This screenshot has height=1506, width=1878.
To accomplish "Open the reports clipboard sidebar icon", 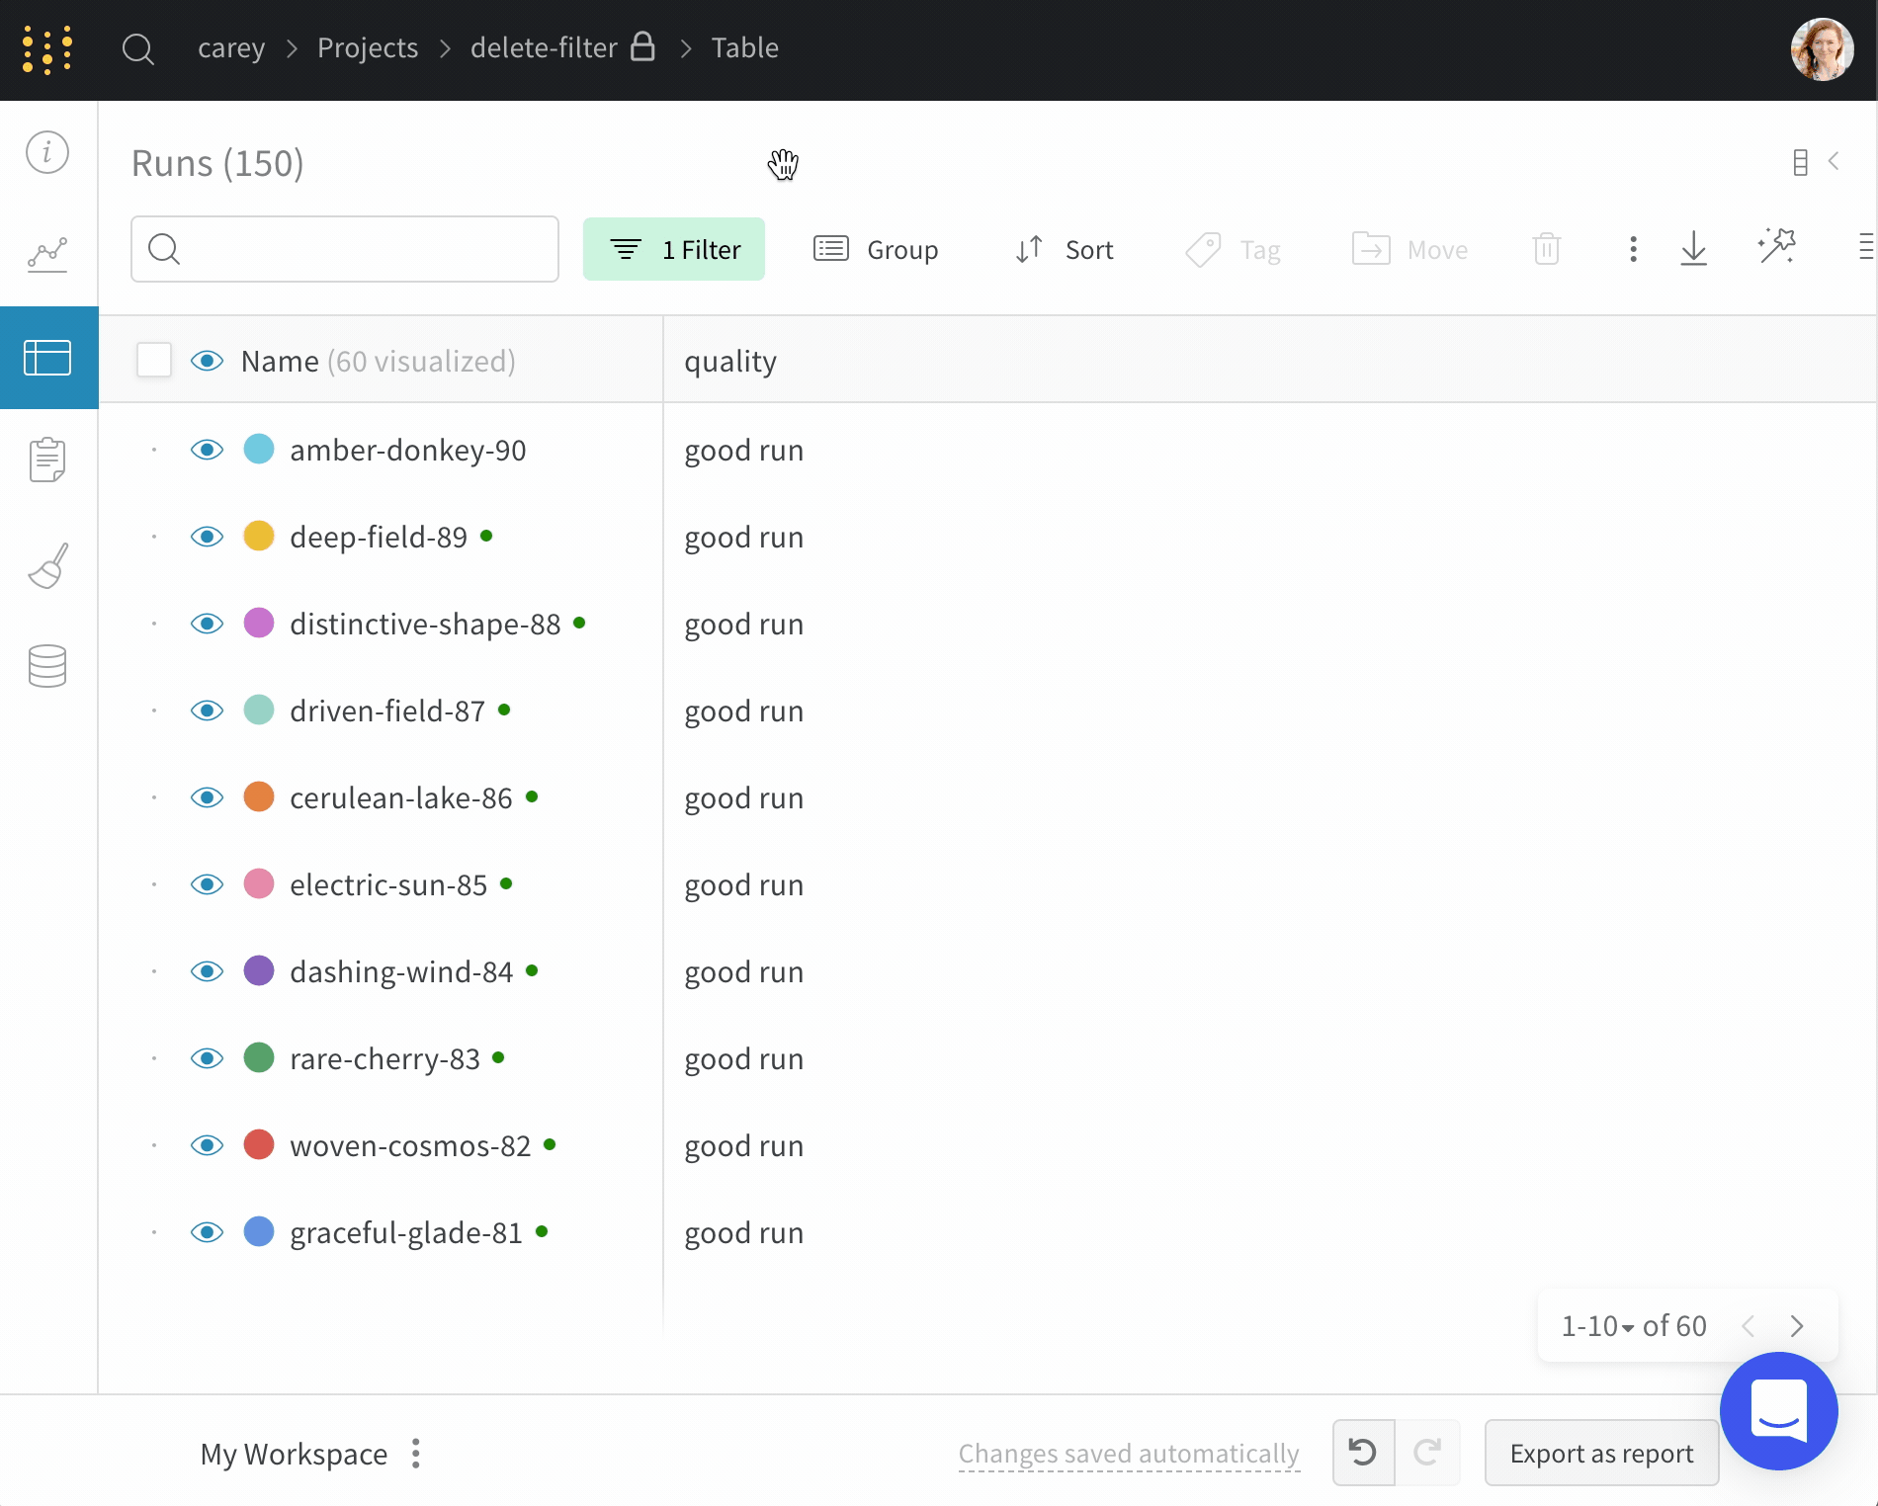I will click(x=47, y=460).
